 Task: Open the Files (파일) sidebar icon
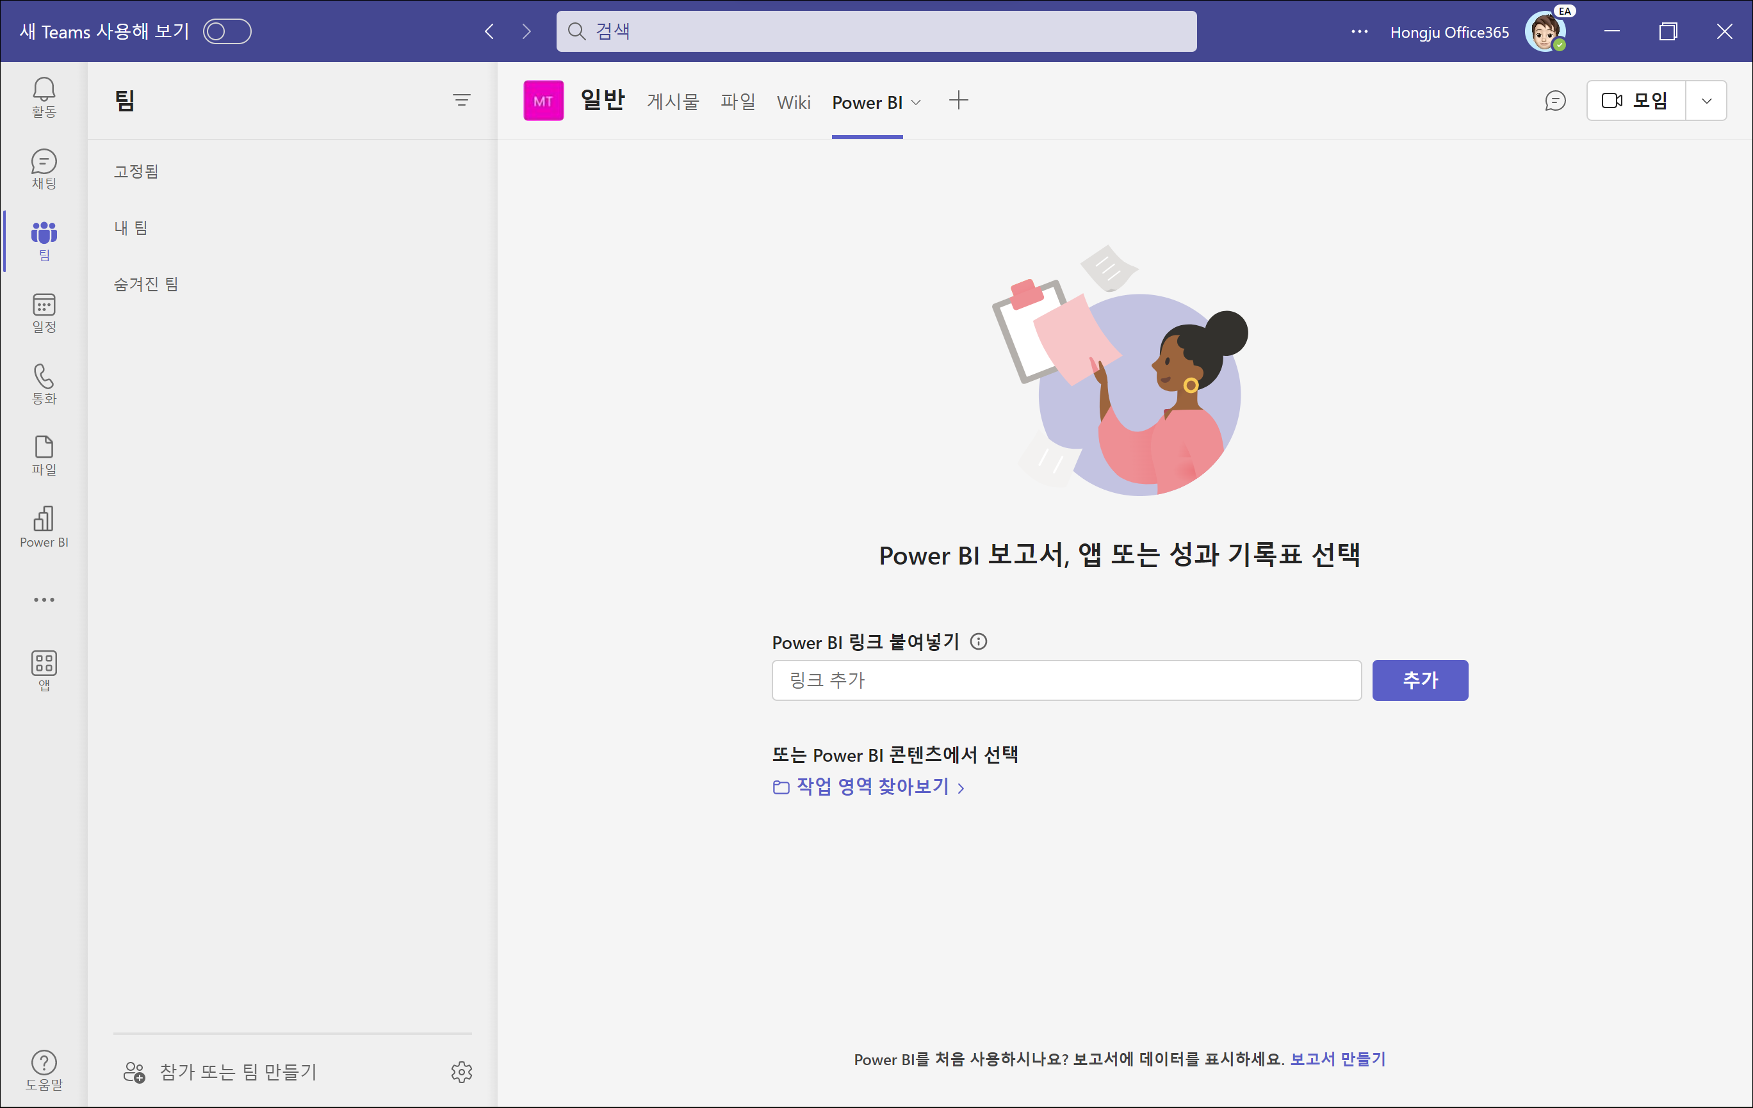pos(44,455)
